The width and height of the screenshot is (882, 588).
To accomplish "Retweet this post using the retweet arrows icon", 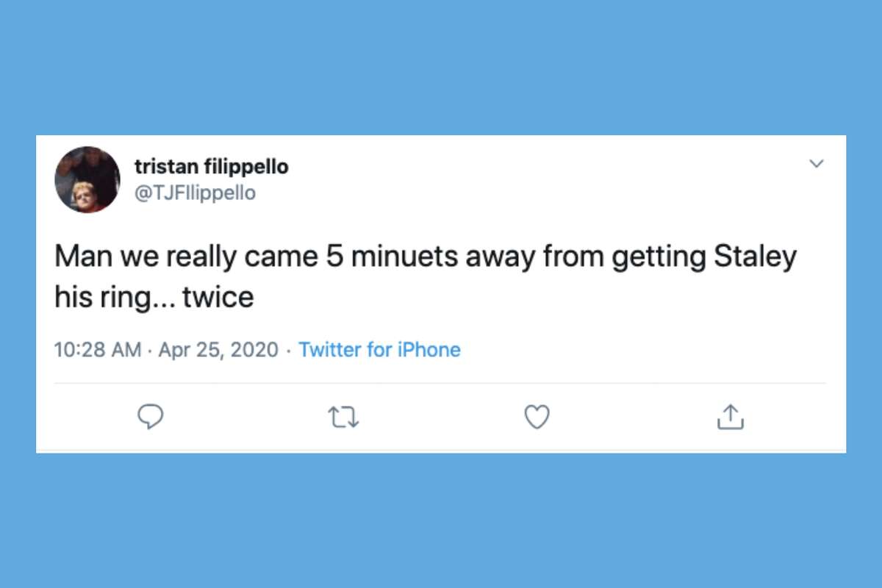I will pos(343,417).
